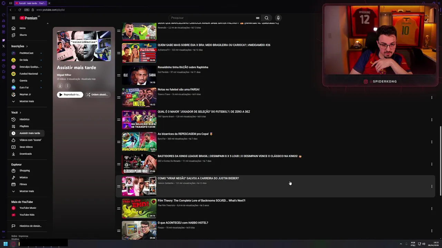Click Reproduzir tudo play button
Screen dimensions: 442x248
coord(70,94)
